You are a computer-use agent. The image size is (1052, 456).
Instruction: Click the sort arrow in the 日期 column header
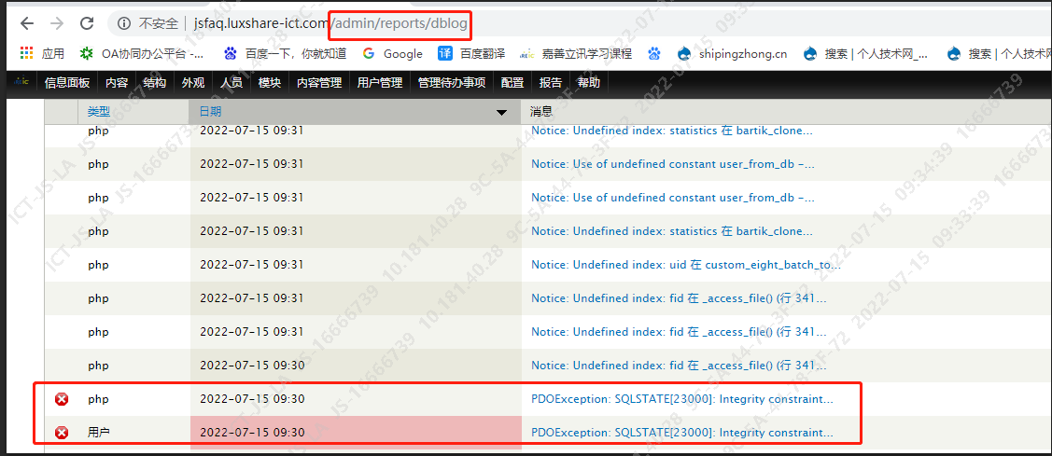pyautogui.click(x=501, y=113)
